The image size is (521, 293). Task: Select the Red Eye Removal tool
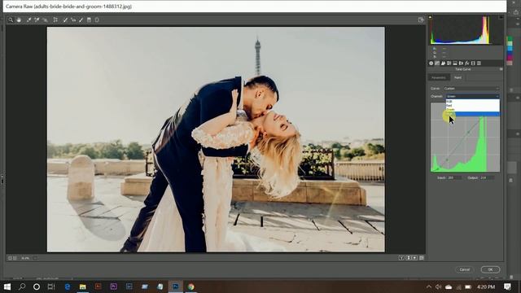point(73,20)
